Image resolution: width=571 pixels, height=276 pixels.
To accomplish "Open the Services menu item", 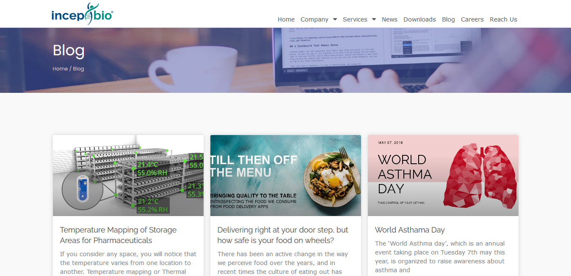I will pyautogui.click(x=355, y=19).
